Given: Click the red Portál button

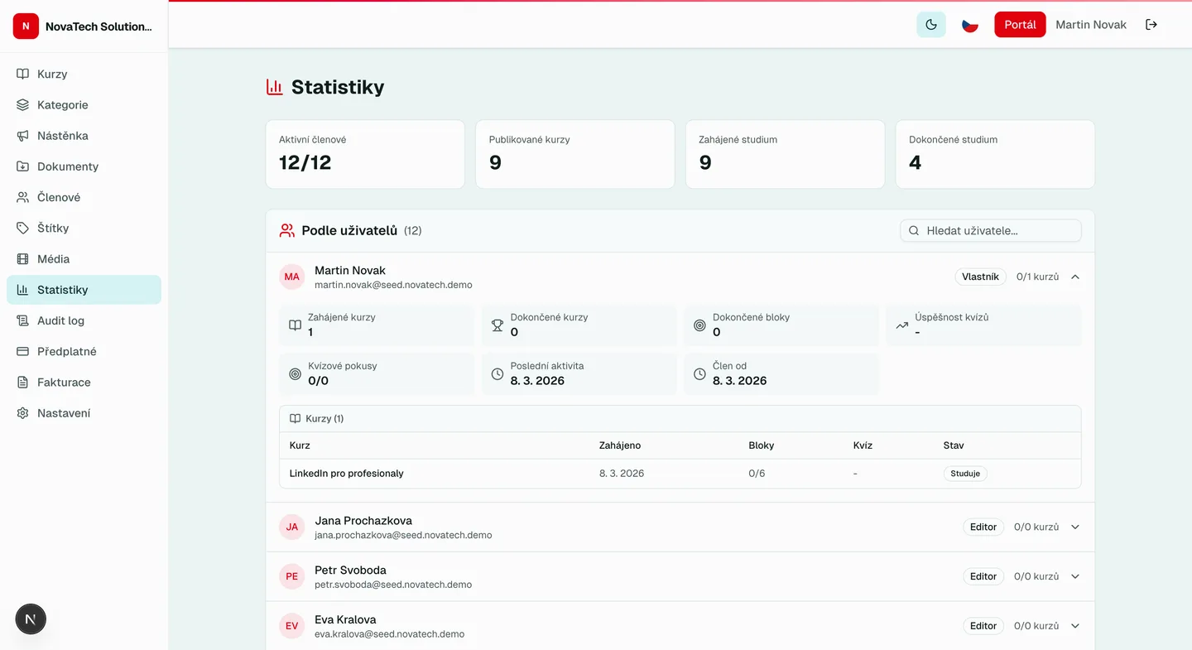Looking at the screenshot, I should point(1020,24).
